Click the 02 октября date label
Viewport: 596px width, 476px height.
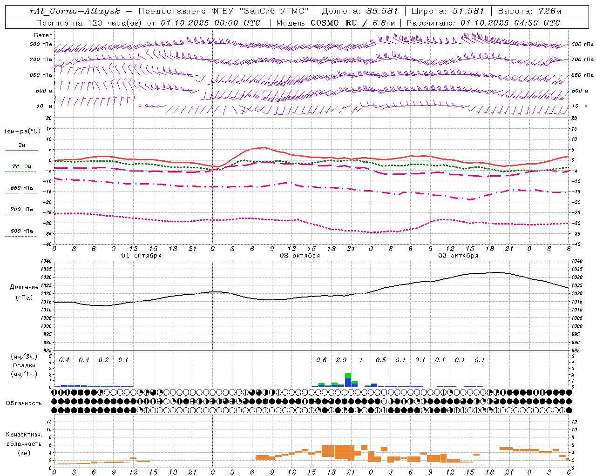300,256
